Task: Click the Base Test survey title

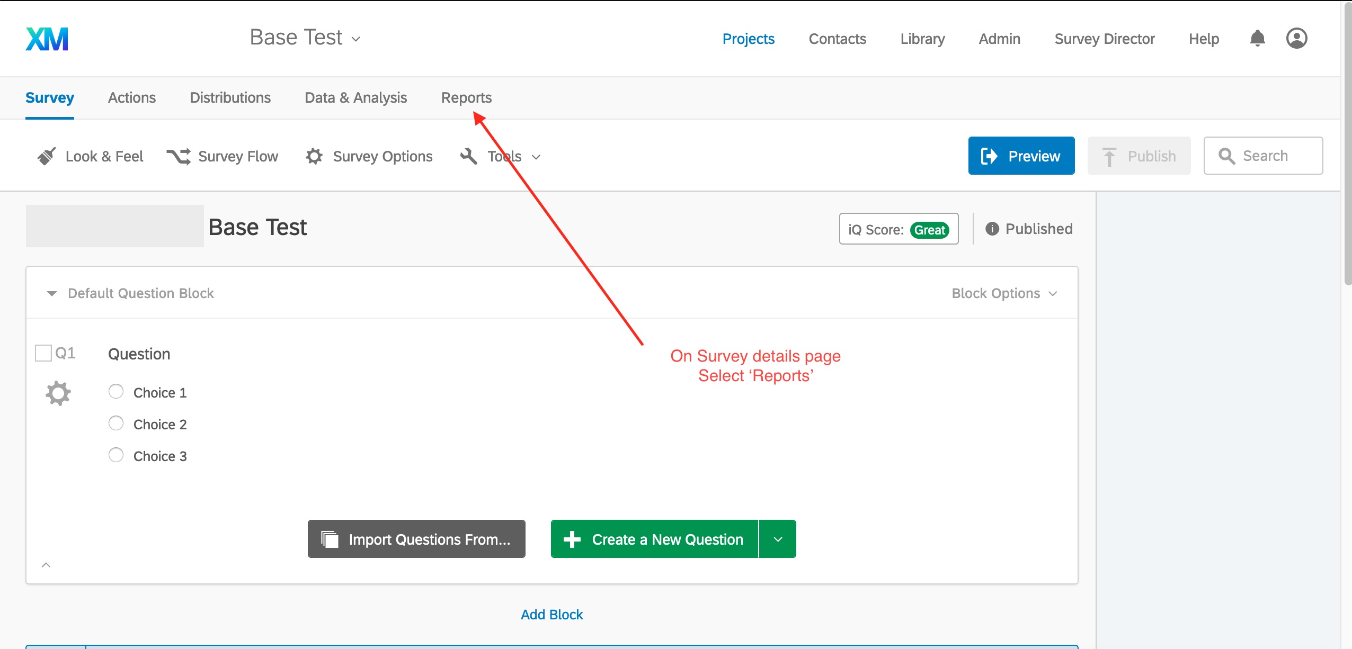Action: click(x=257, y=227)
